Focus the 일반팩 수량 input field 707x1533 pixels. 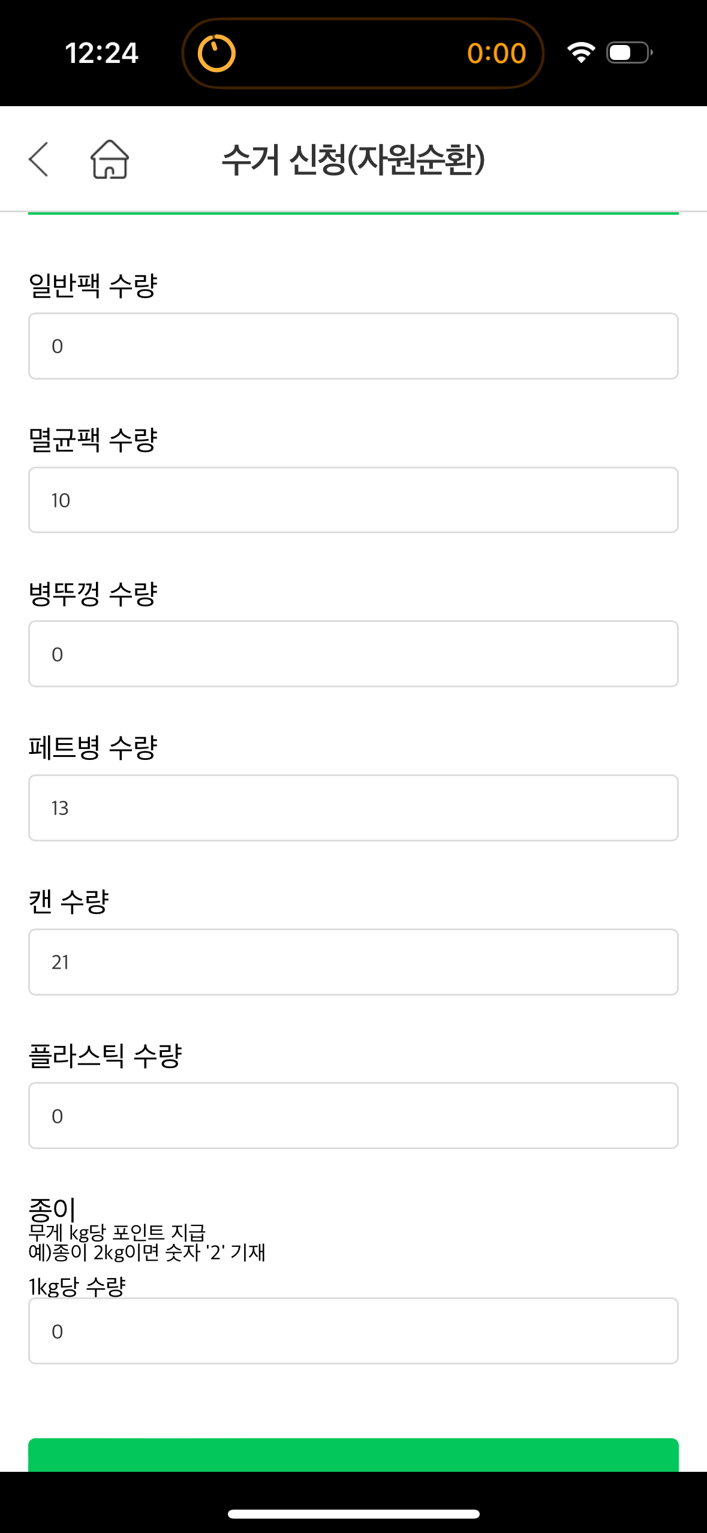[353, 346]
